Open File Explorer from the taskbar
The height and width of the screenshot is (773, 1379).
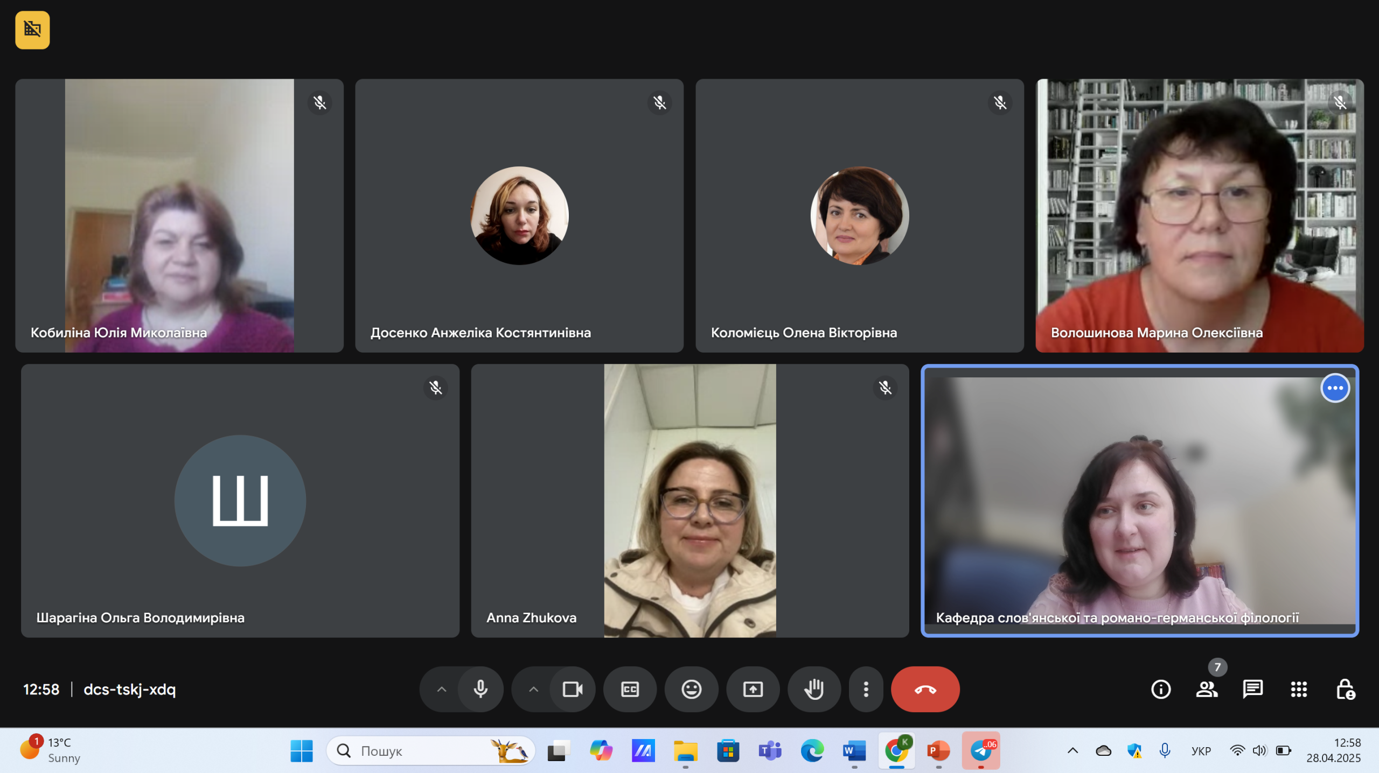point(685,751)
